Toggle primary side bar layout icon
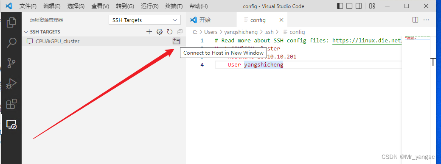This screenshot has height=164, width=441. (340, 6)
